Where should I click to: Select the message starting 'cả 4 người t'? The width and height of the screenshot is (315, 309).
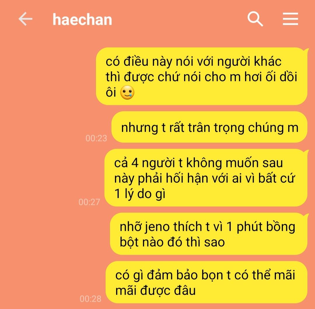click(206, 178)
